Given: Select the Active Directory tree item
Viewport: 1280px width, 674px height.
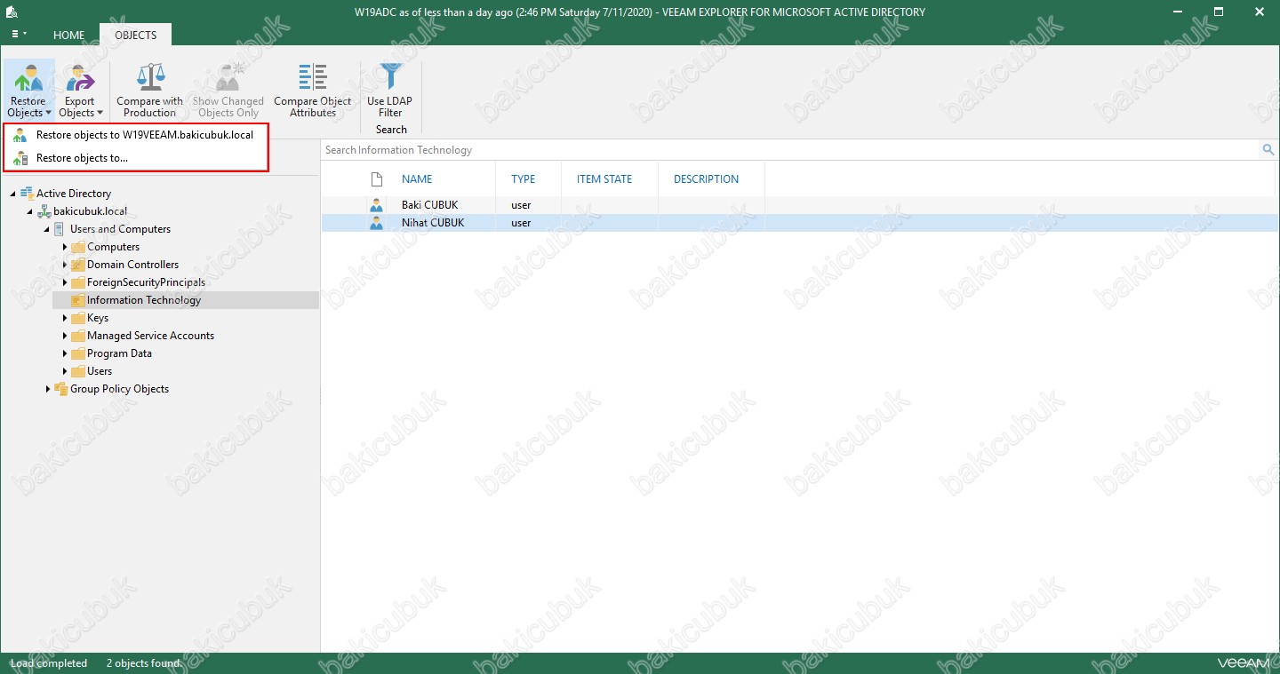Looking at the screenshot, I should [x=74, y=194].
